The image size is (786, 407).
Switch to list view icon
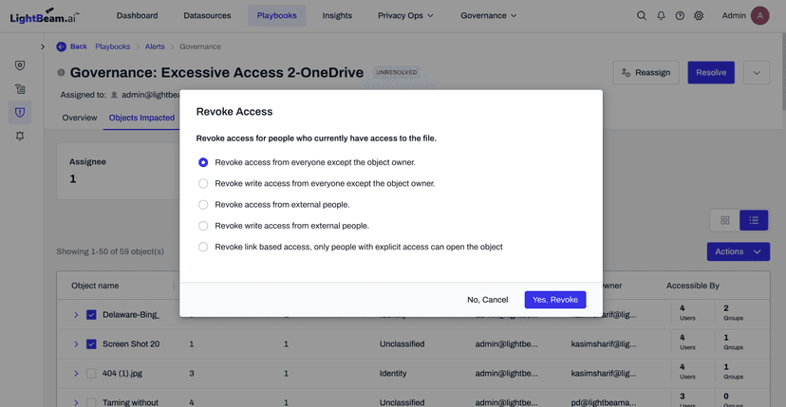tap(754, 220)
